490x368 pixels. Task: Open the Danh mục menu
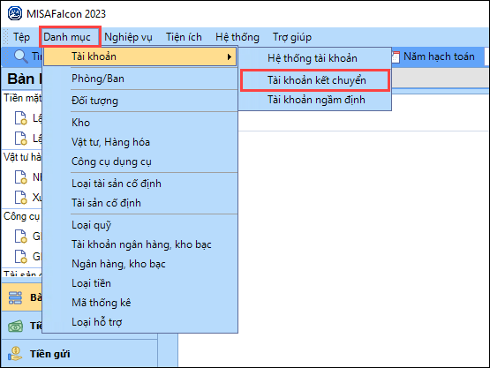[67, 37]
